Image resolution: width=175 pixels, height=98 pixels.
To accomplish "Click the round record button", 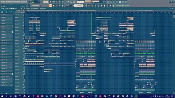I will (42, 2).
